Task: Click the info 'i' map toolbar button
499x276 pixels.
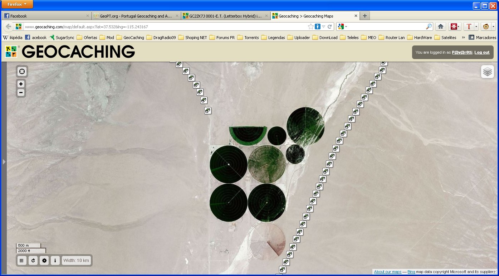Action: coord(55,261)
